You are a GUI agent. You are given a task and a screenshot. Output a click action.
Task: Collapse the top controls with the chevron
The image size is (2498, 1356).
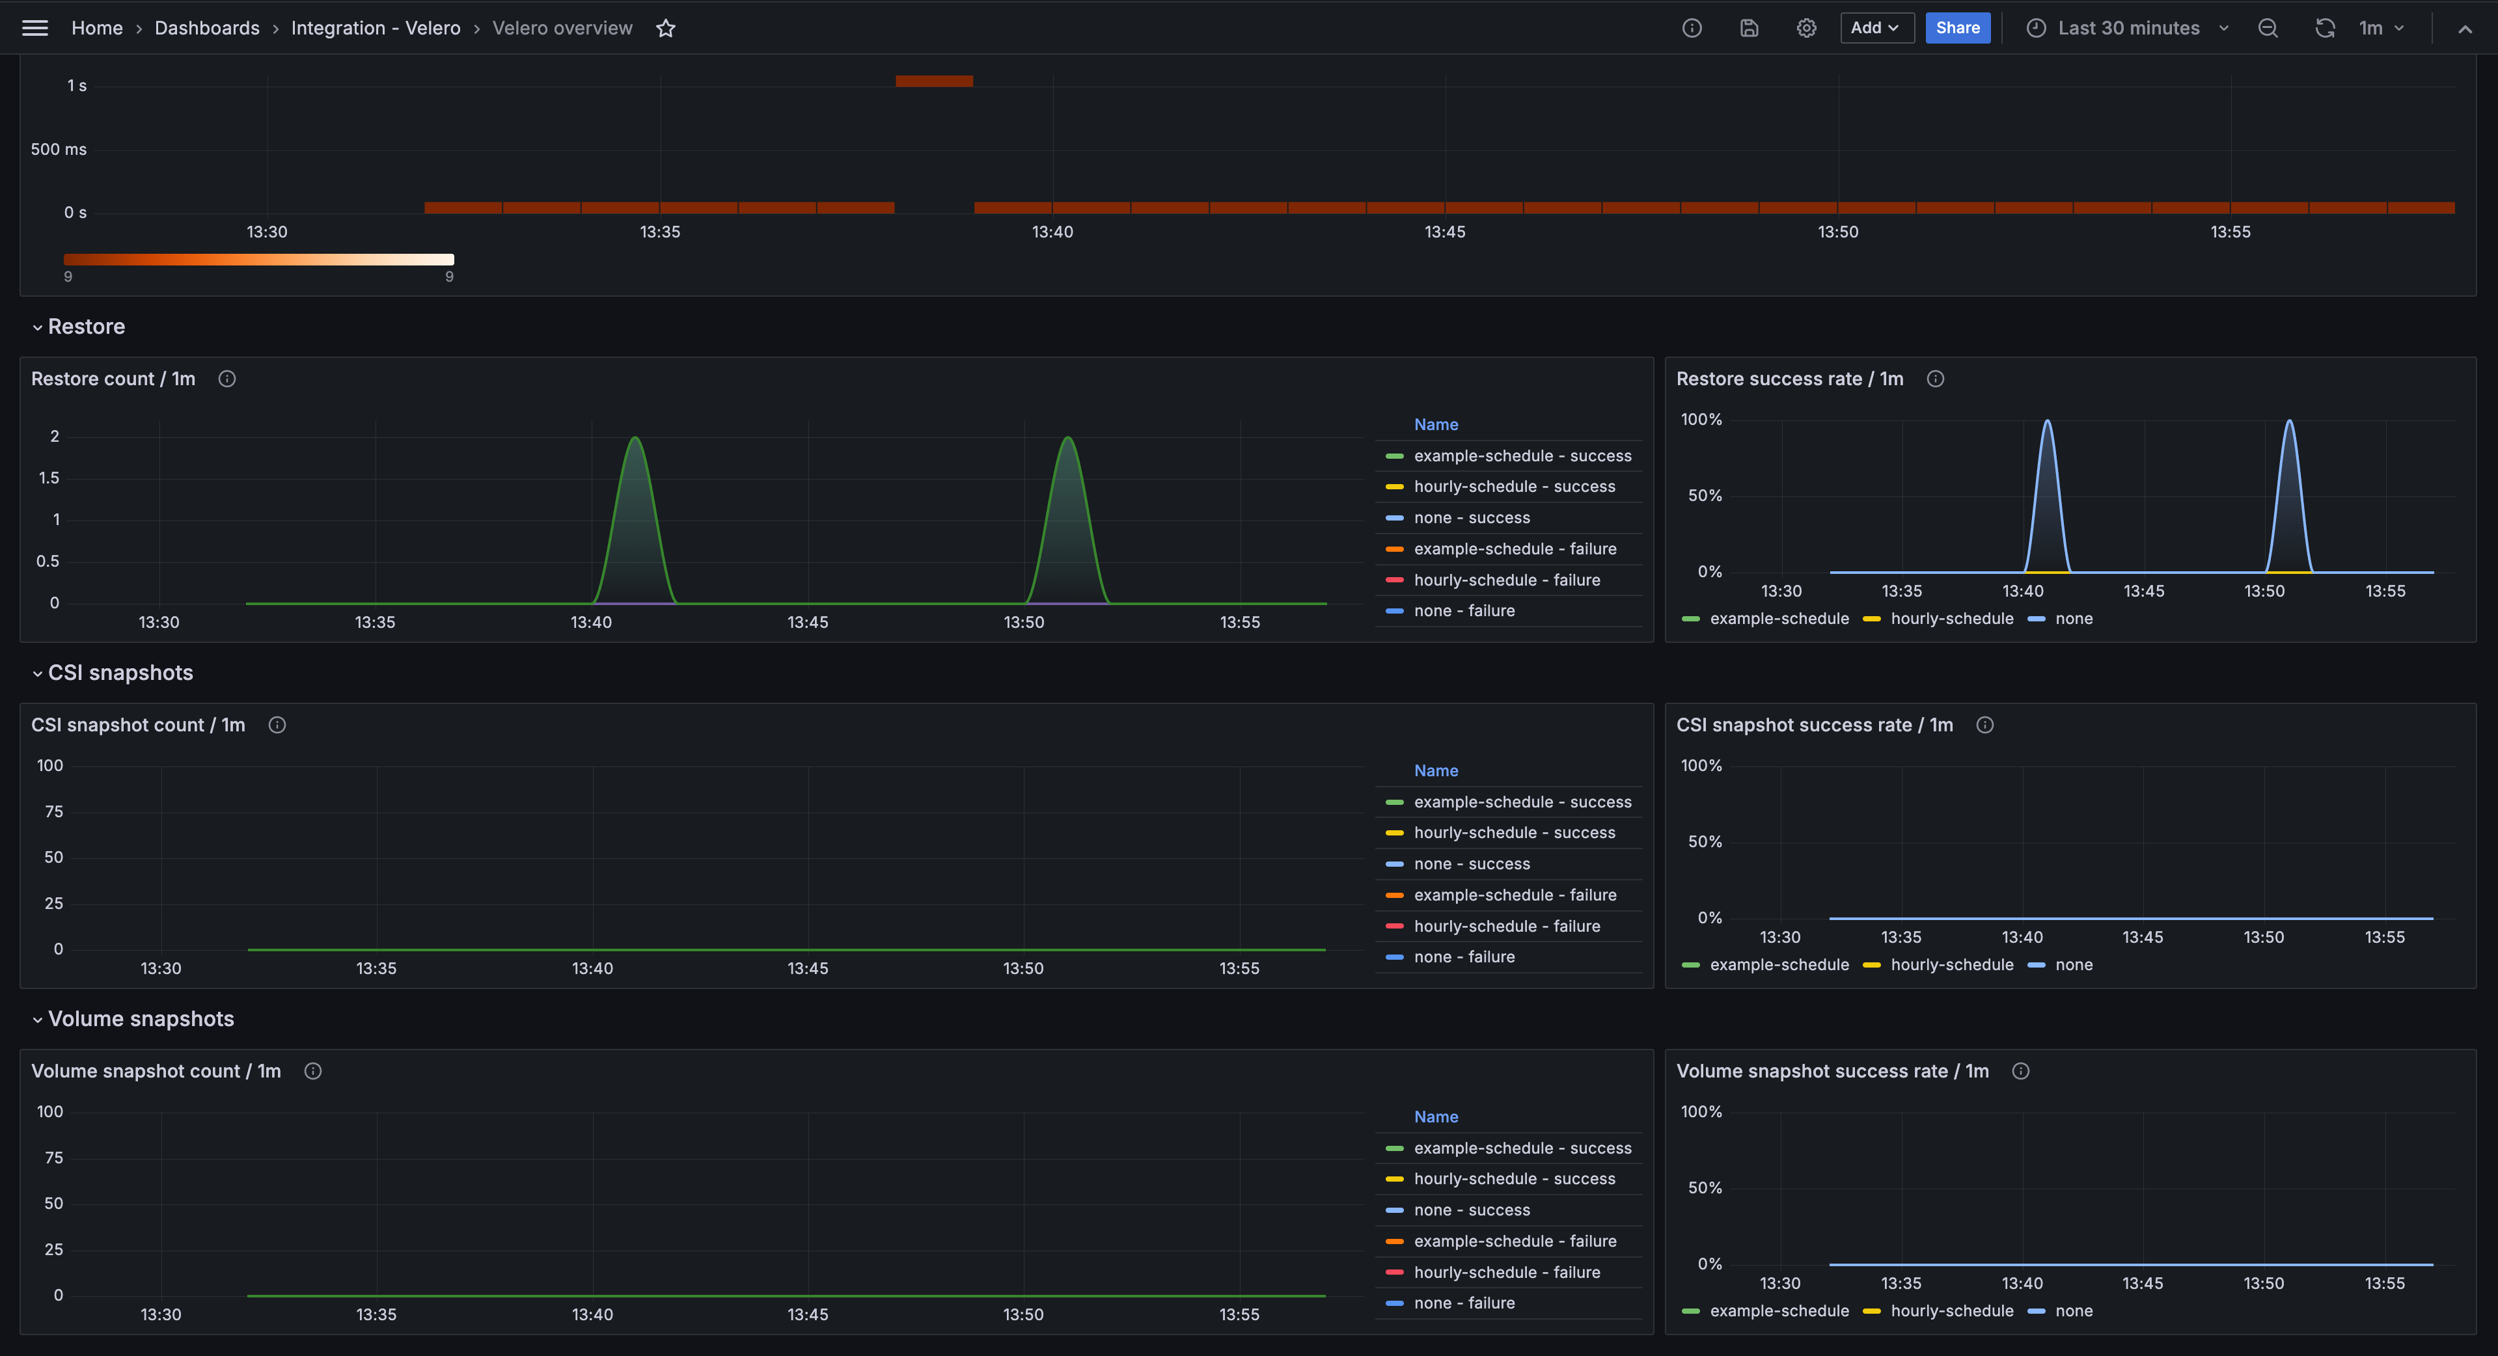click(2465, 27)
